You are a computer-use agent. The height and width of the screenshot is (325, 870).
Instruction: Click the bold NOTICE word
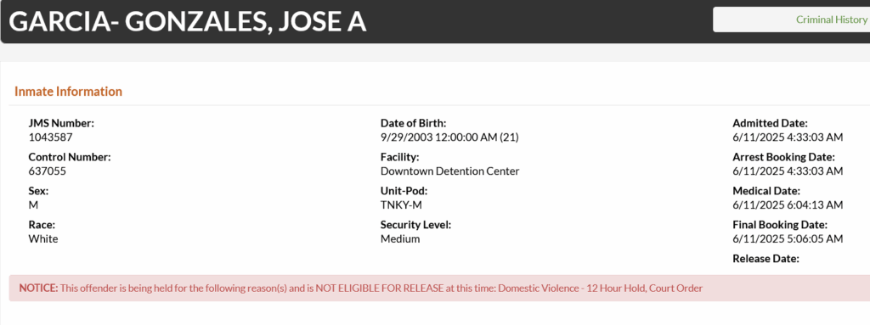[x=38, y=288]
